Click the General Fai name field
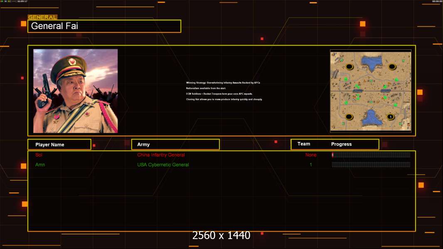Screen dimensions: 443x249 104,26
